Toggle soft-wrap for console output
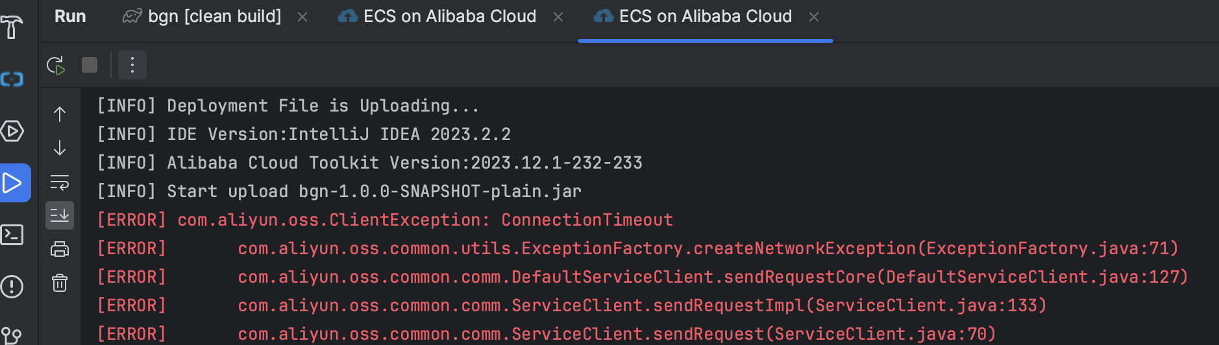Viewport: 1219px width, 345px height. point(60,182)
